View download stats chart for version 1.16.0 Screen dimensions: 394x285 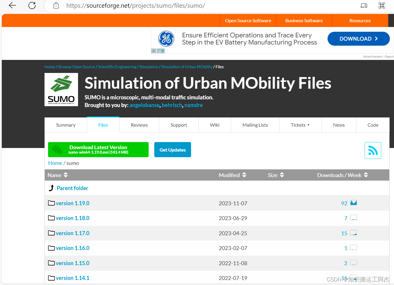(353, 248)
